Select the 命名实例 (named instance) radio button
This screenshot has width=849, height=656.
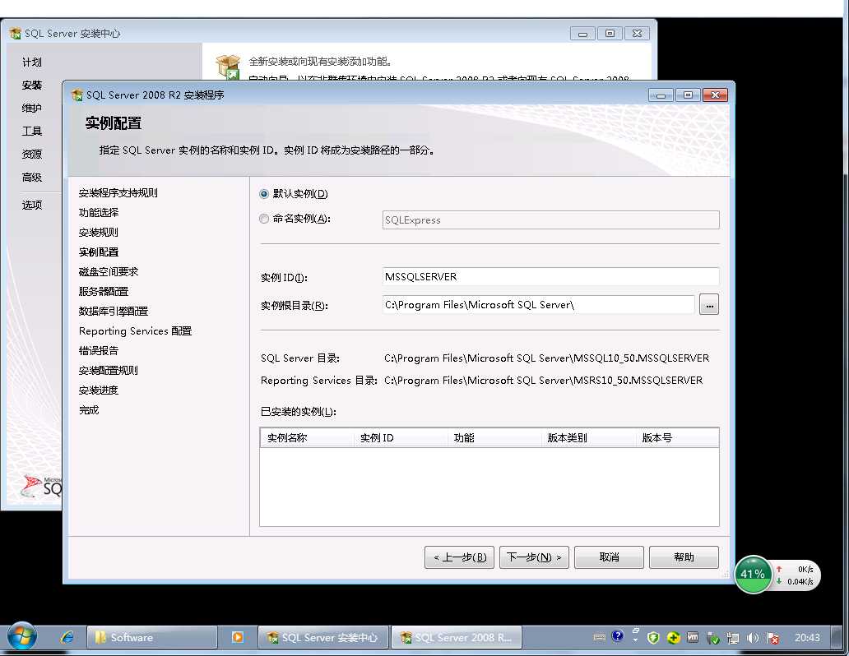[264, 219]
